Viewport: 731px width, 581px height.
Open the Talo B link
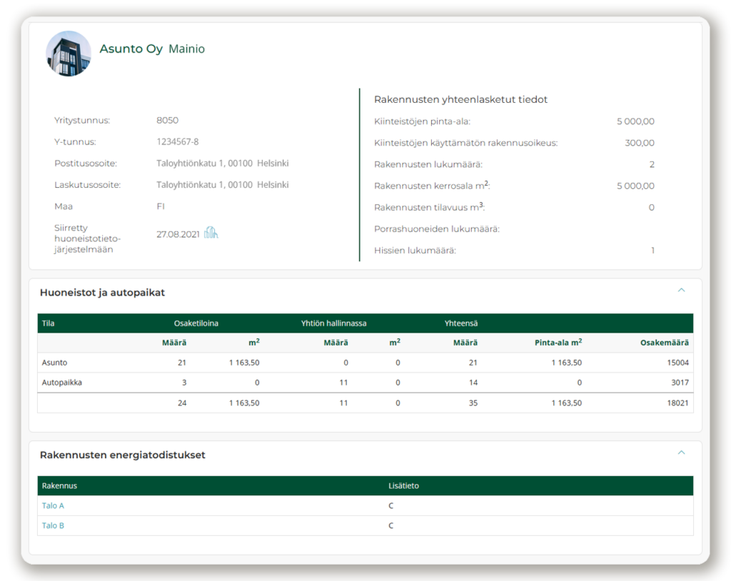53,525
